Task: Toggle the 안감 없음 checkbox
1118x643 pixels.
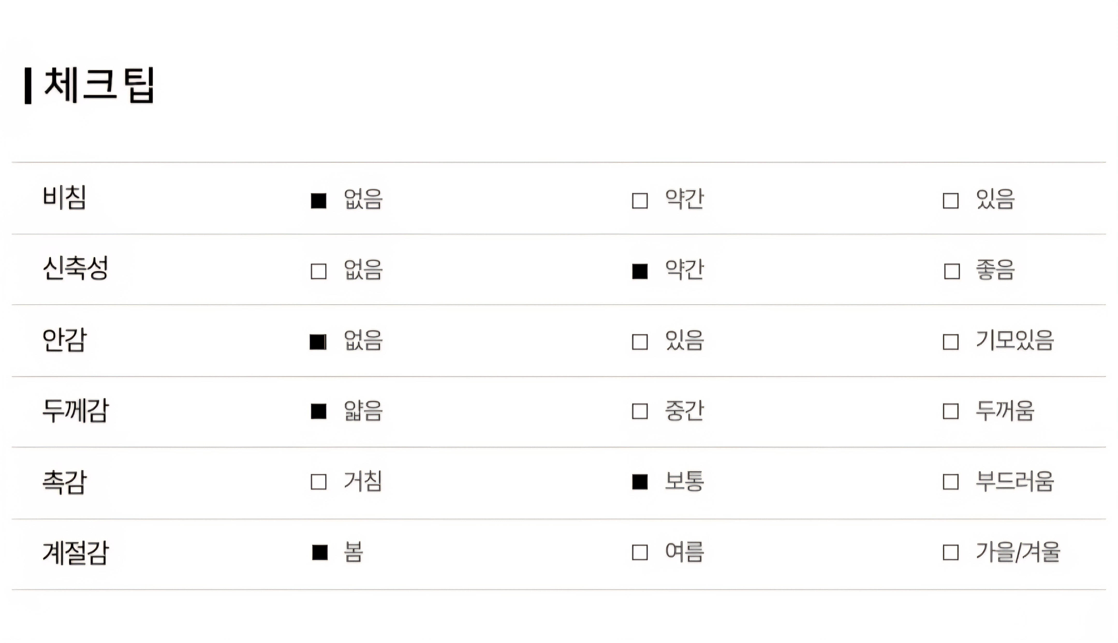Action: 318,342
